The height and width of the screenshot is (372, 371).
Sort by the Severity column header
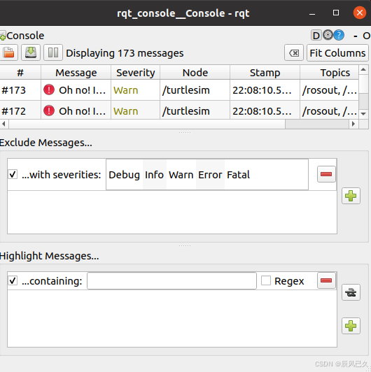[x=136, y=72]
